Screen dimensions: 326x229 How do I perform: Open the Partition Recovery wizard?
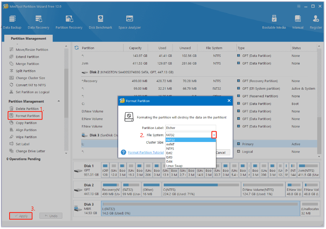point(69,22)
